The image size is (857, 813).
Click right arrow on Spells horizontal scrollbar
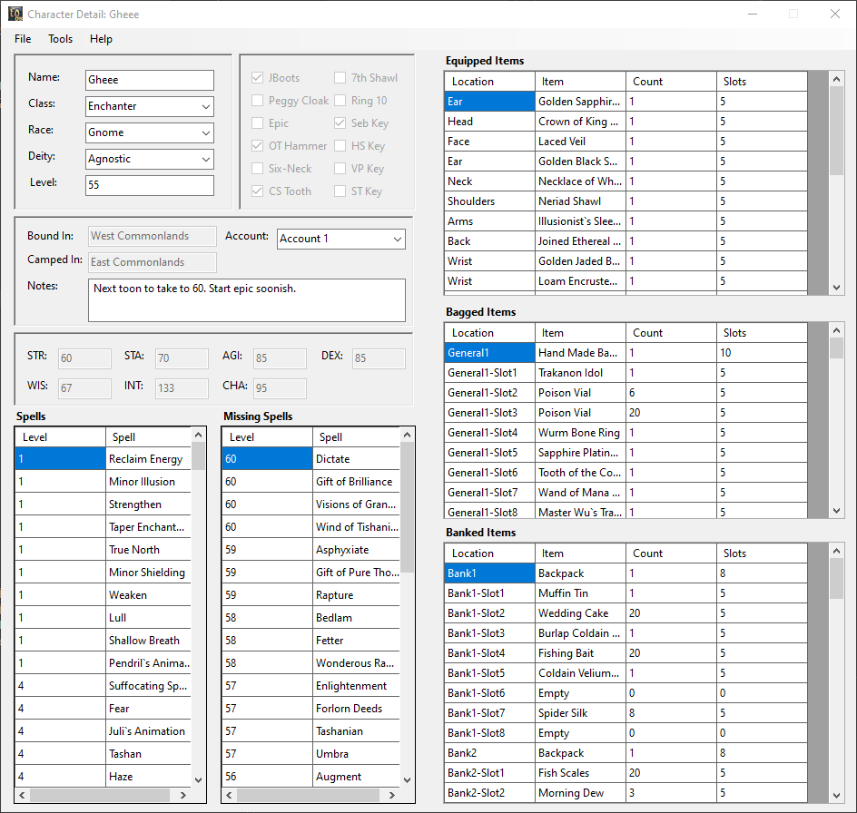click(183, 795)
